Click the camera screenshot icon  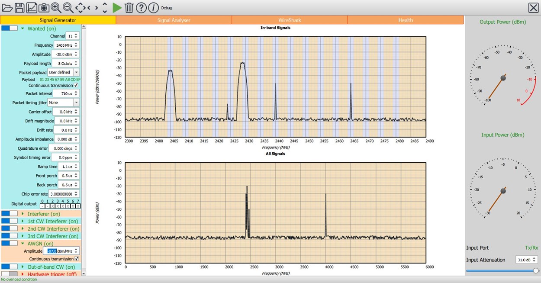pos(44,7)
